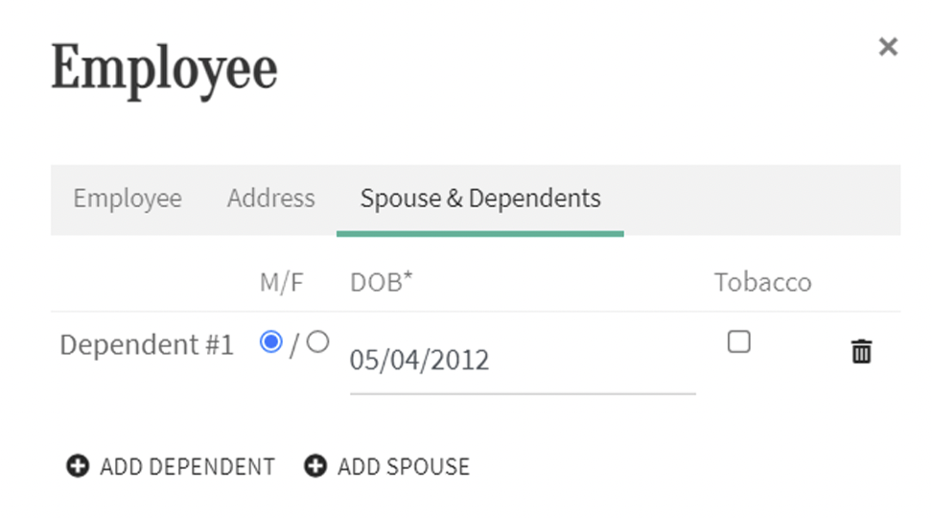Click the plus icon beside ADD DEPENDENT
The height and width of the screenshot is (518, 932).
click(78, 466)
